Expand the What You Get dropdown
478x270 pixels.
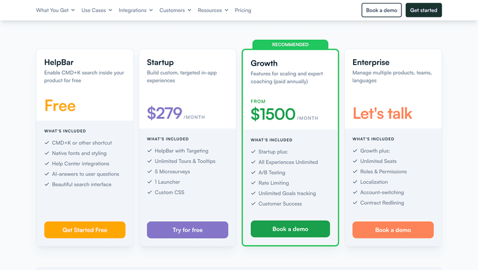(56, 10)
